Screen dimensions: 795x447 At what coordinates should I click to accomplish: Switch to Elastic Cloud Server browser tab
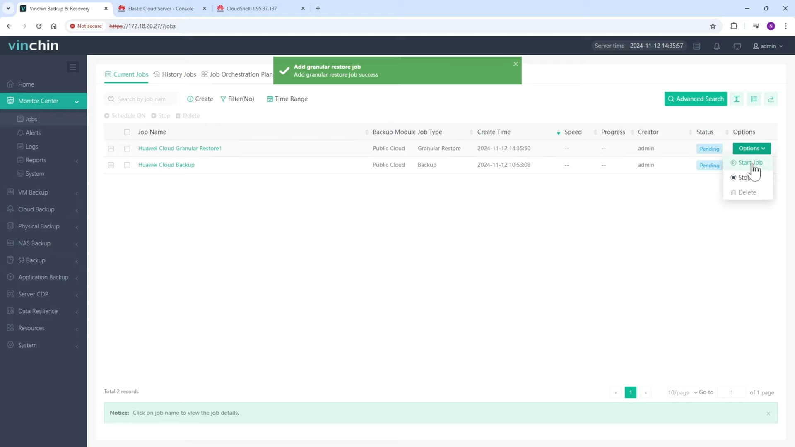161,8
